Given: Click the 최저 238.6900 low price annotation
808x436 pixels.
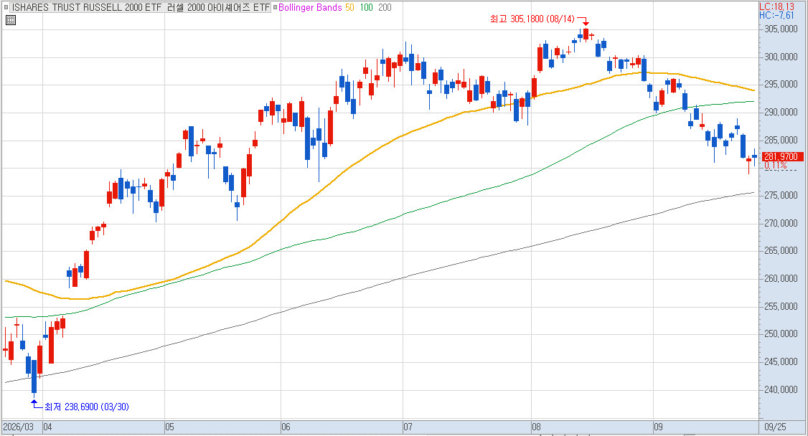Looking at the screenshot, I should (x=87, y=407).
